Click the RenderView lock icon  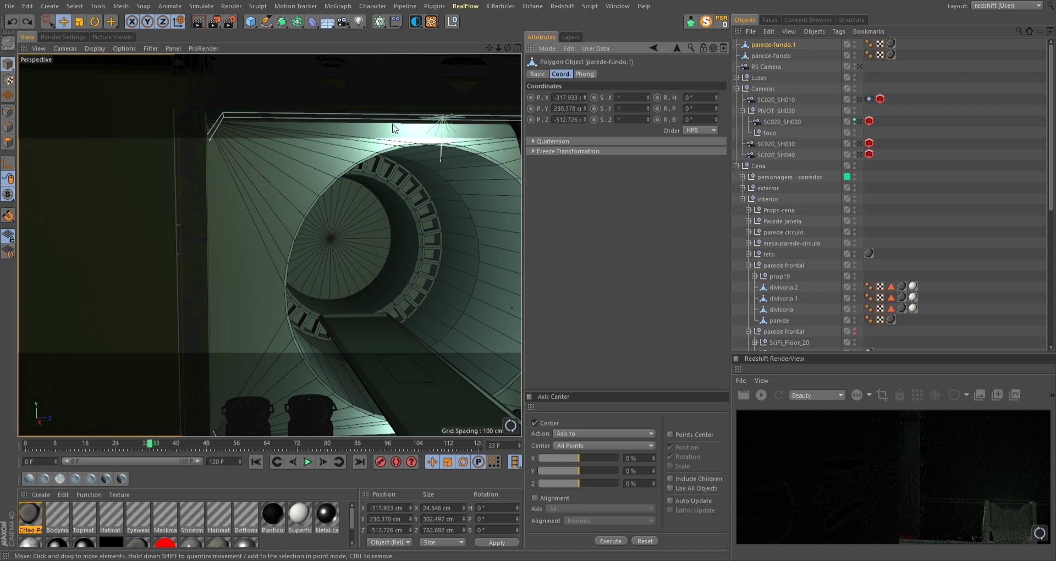900,395
